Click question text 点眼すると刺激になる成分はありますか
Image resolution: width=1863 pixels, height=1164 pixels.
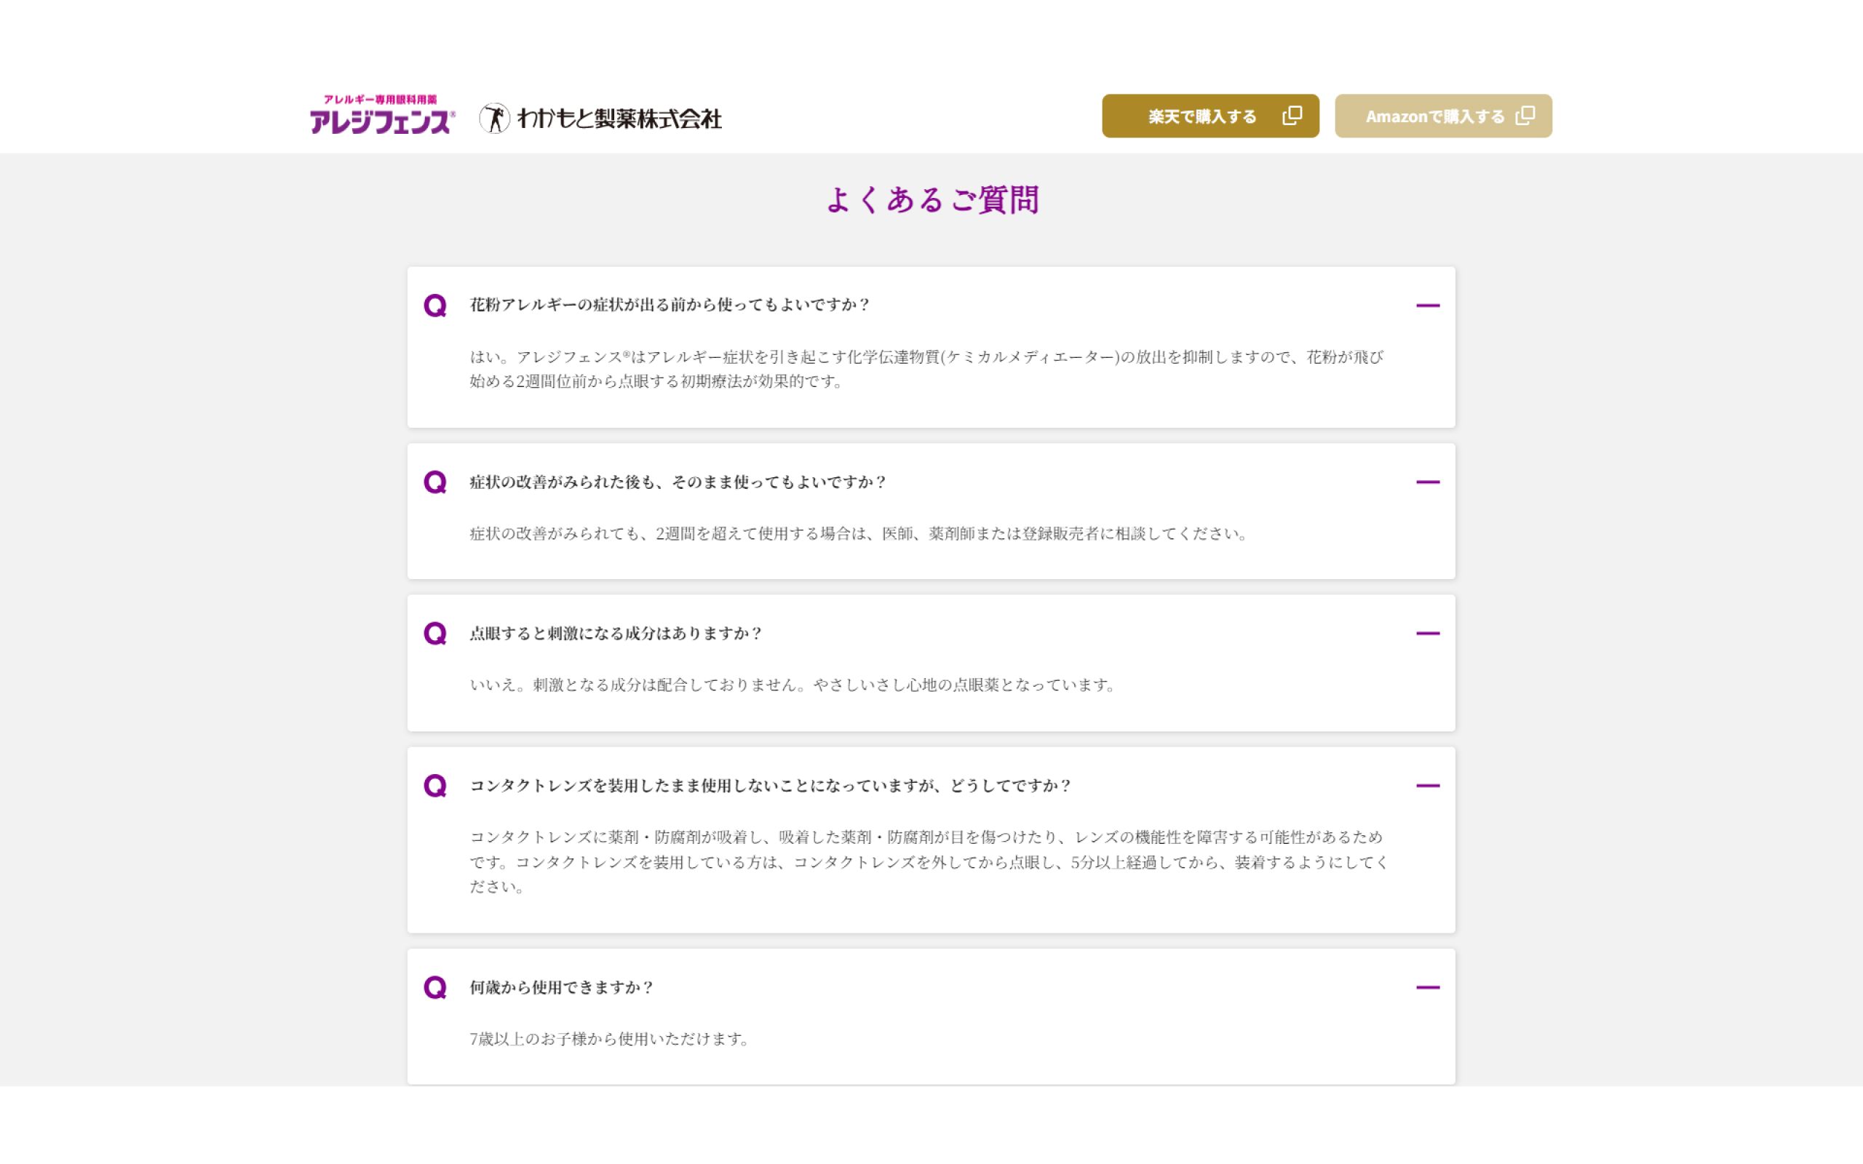click(615, 634)
